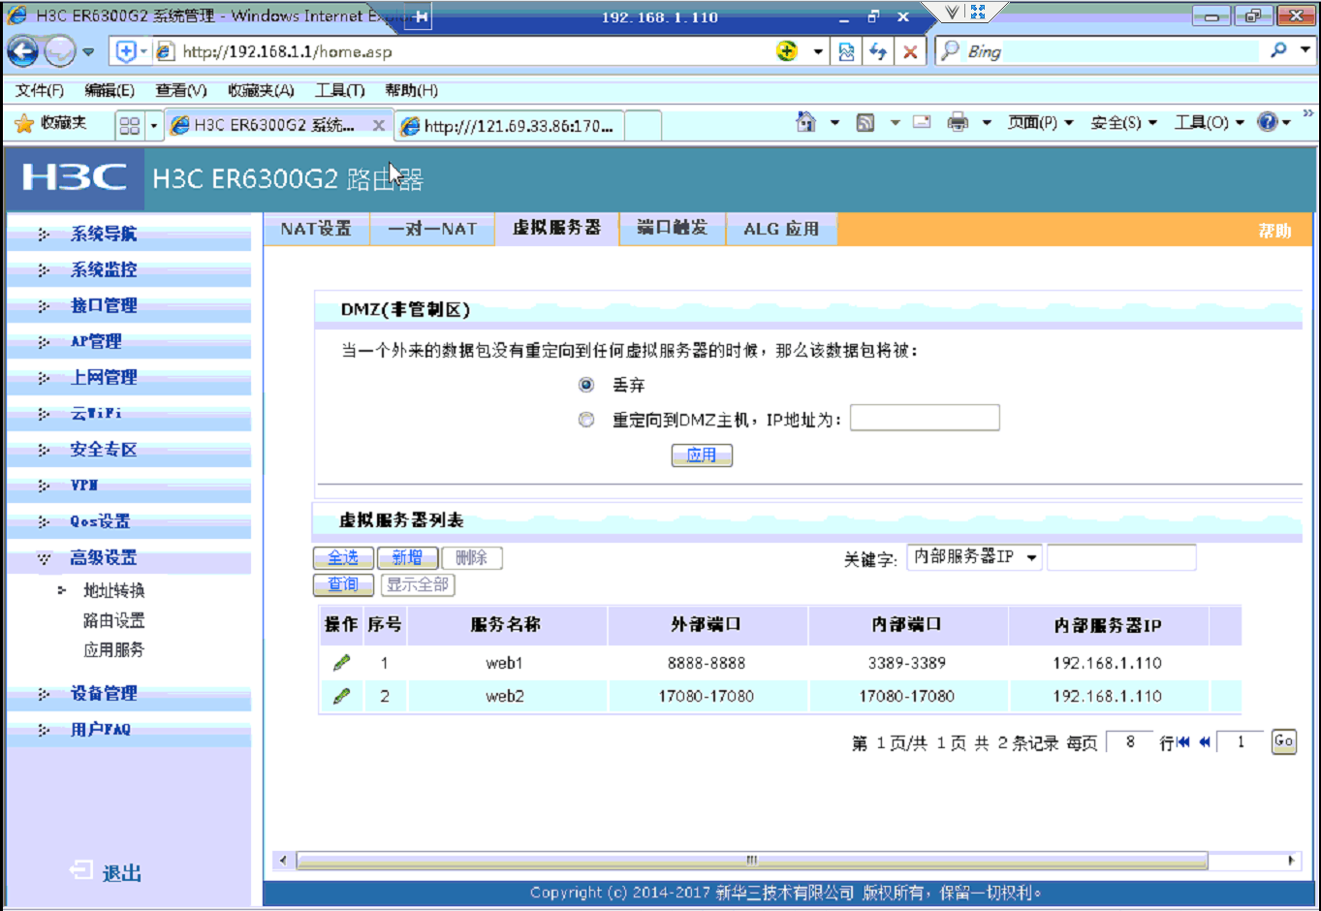
Task: Click the Print icon in the toolbar
Action: click(x=958, y=122)
